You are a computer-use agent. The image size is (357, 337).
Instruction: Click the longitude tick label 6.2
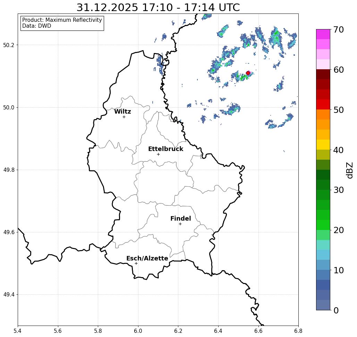point(178,331)
